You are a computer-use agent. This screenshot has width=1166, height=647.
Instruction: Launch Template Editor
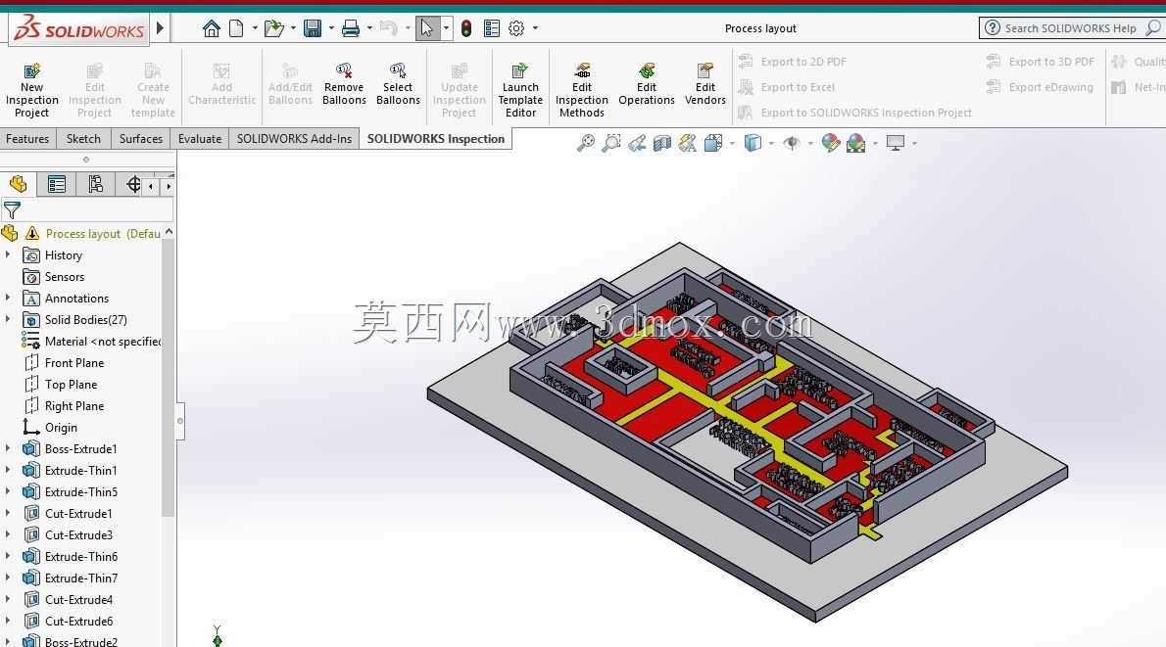(x=520, y=88)
